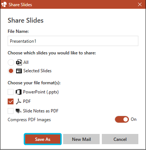This screenshot has width=146, height=150.
Task: Click the New Mail button
Action: pyautogui.click(x=81, y=139)
